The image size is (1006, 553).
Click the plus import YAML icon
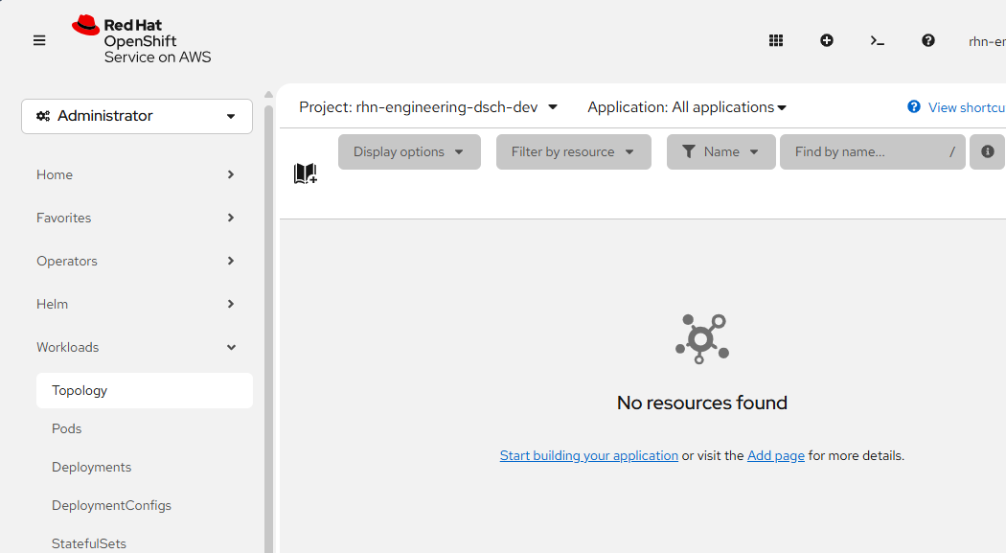[827, 40]
